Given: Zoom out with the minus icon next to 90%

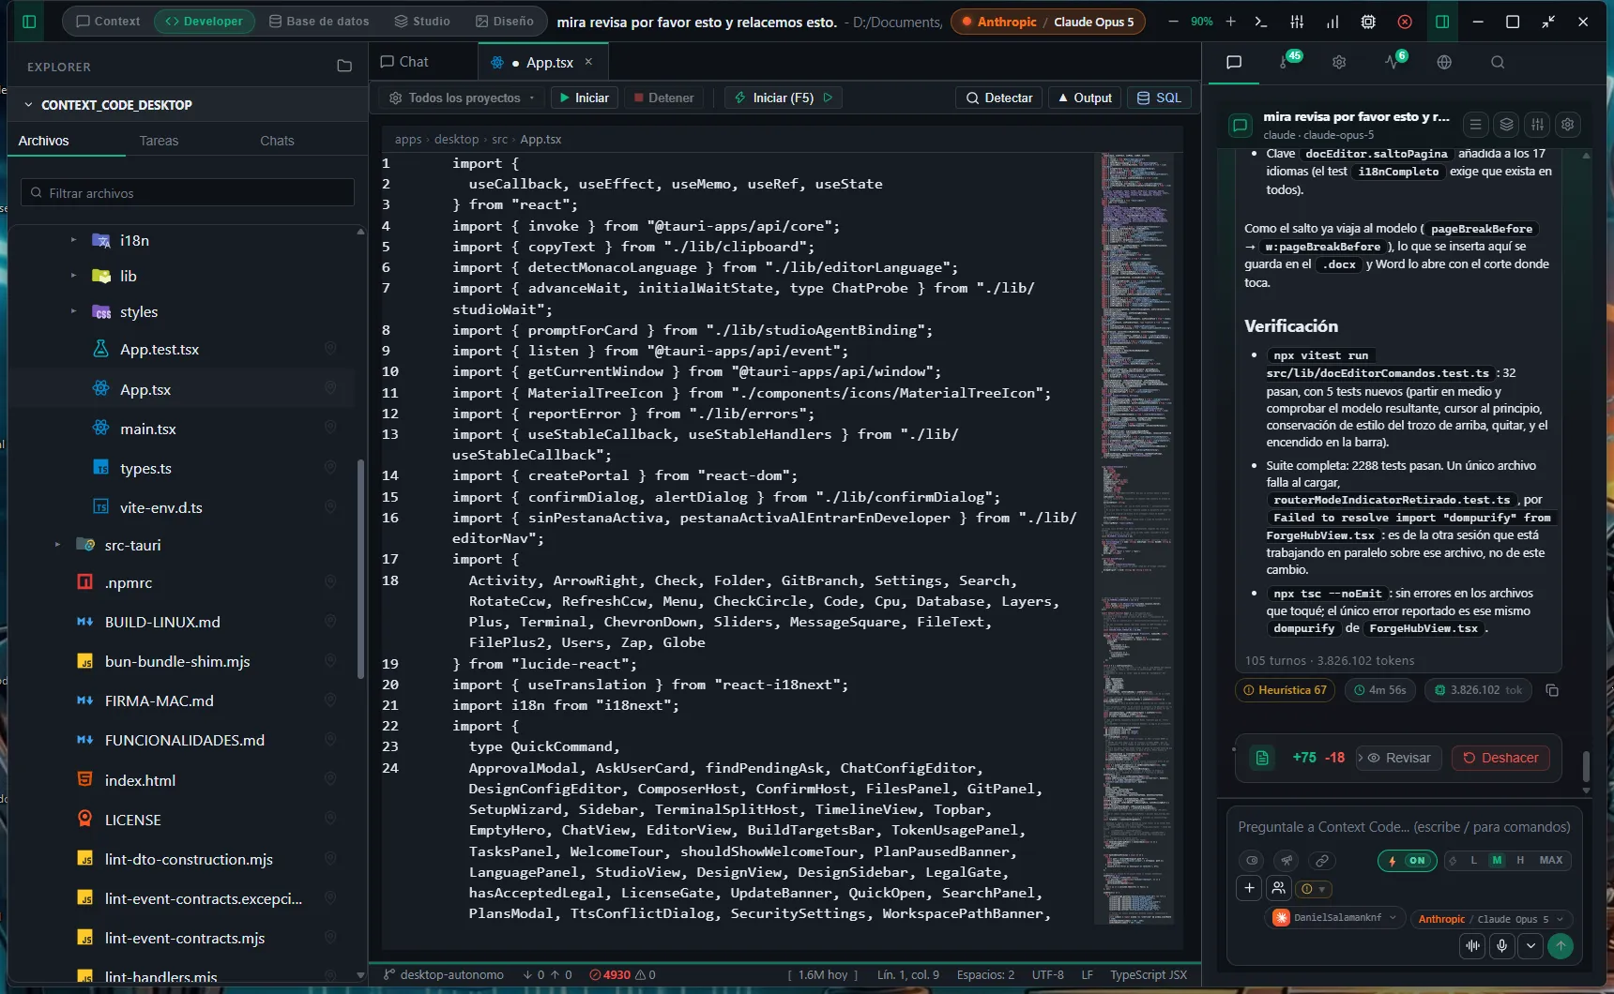Looking at the screenshot, I should pos(1173,22).
